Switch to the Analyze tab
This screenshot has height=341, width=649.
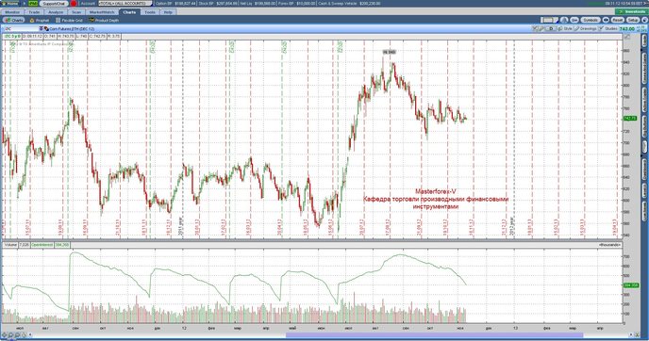[56, 12]
